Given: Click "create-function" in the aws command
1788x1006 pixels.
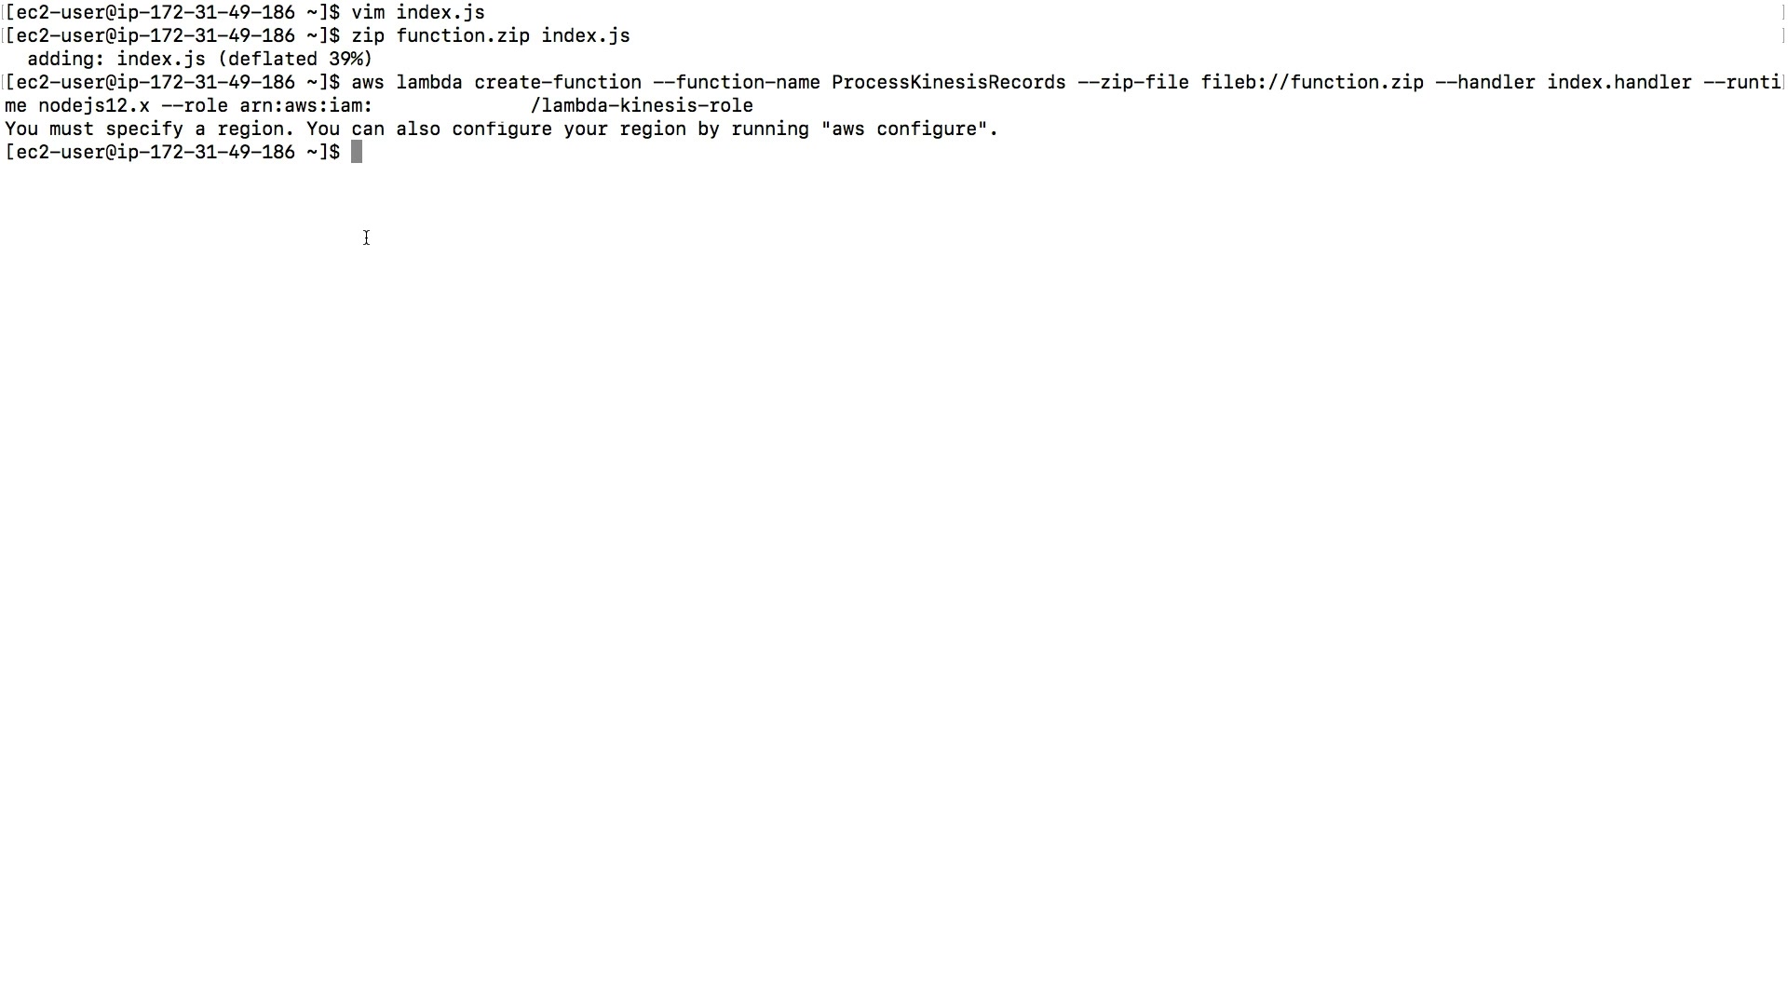Looking at the screenshot, I should tap(558, 82).
